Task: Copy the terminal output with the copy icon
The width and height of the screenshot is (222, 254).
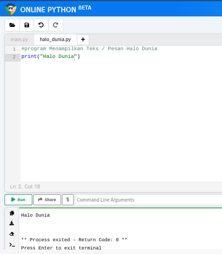Action: point(12,213)
